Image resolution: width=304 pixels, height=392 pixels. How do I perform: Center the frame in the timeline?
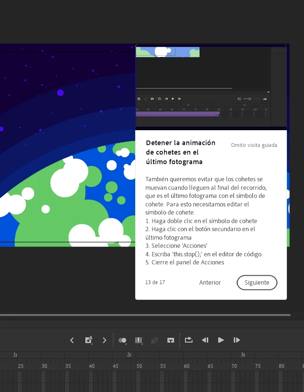pyautogui.click(x=171, y=340)
